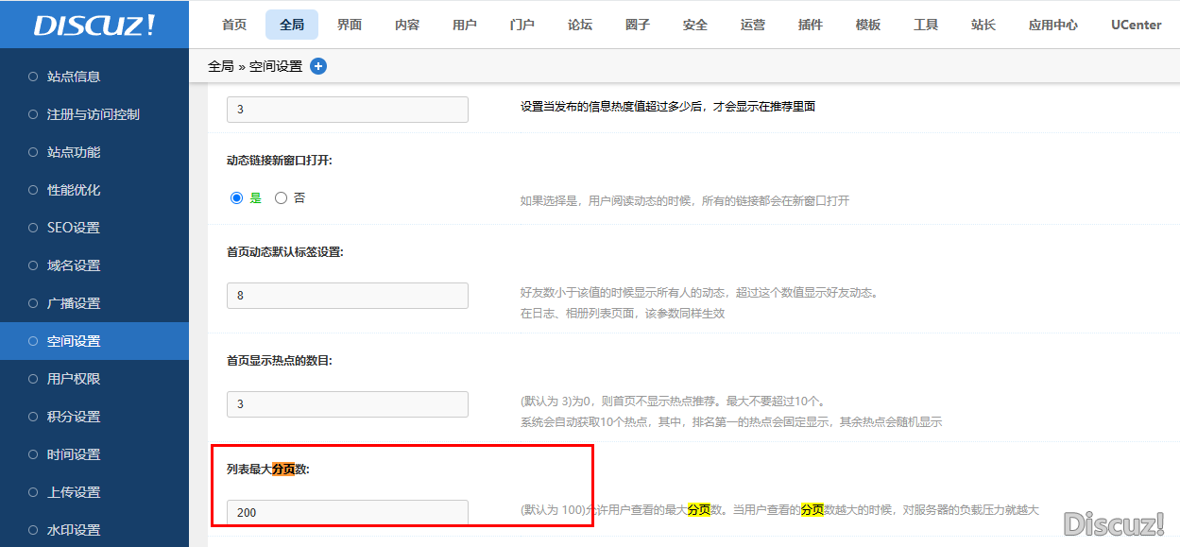
Task: Open SEO设置 sidebar item
Action: tap(73, 228)
